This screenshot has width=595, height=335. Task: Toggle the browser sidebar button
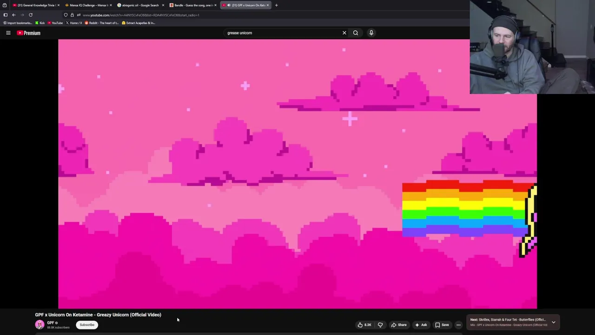tap(5, 15)
